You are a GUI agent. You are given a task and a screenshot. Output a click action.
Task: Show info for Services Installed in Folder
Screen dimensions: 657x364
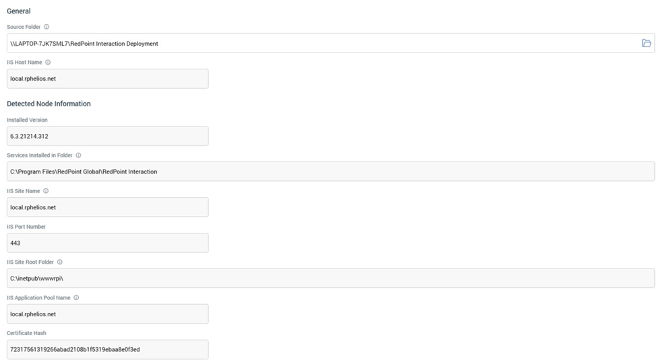78,155
